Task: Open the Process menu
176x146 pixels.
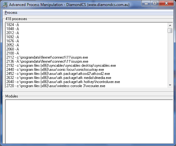Action: pyautogui.click(x=11, y=13)
